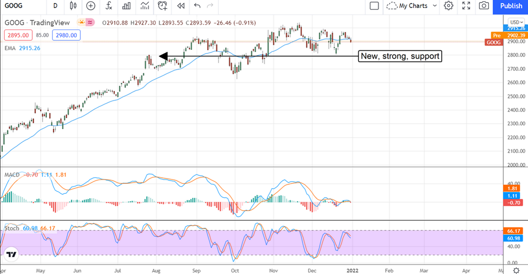528x274 pixels.
Task: Open the candlestick chart style selector
Action: point(73,6)
